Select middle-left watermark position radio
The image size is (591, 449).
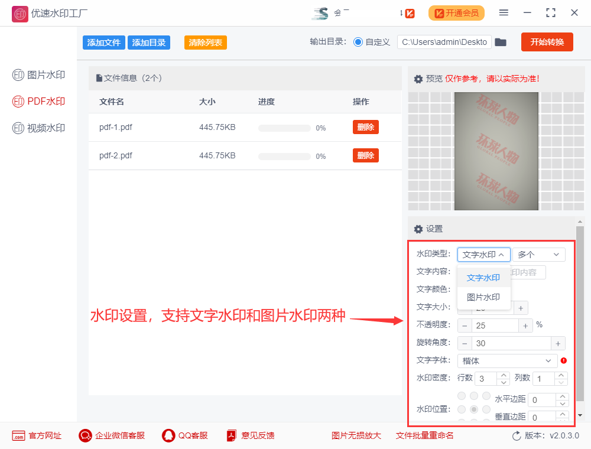coord(462,409)
